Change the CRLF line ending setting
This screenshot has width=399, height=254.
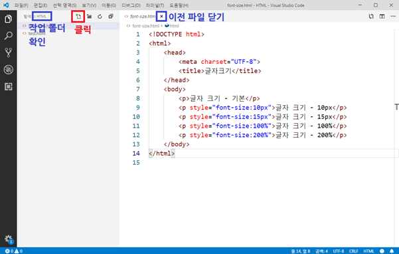coord(353,251)
